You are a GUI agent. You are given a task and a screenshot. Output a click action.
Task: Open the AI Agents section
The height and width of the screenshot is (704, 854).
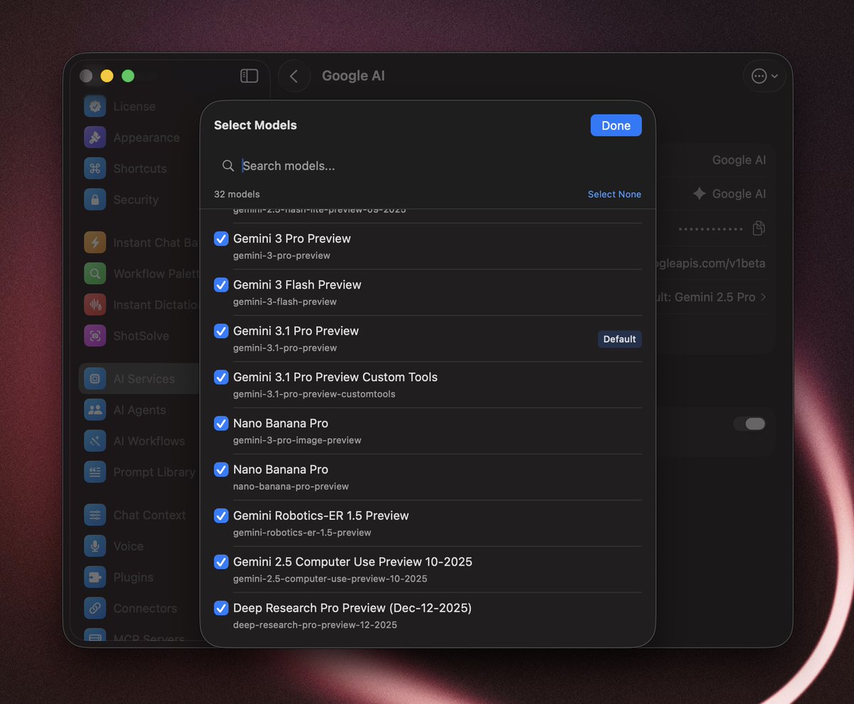coord(139,410)
